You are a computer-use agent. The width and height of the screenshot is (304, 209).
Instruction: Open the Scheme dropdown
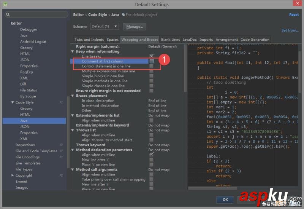(x=116, y=26)
